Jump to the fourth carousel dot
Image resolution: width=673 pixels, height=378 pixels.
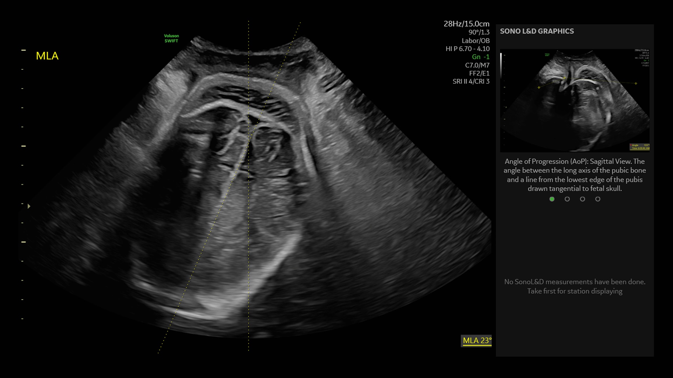(598, 199)
